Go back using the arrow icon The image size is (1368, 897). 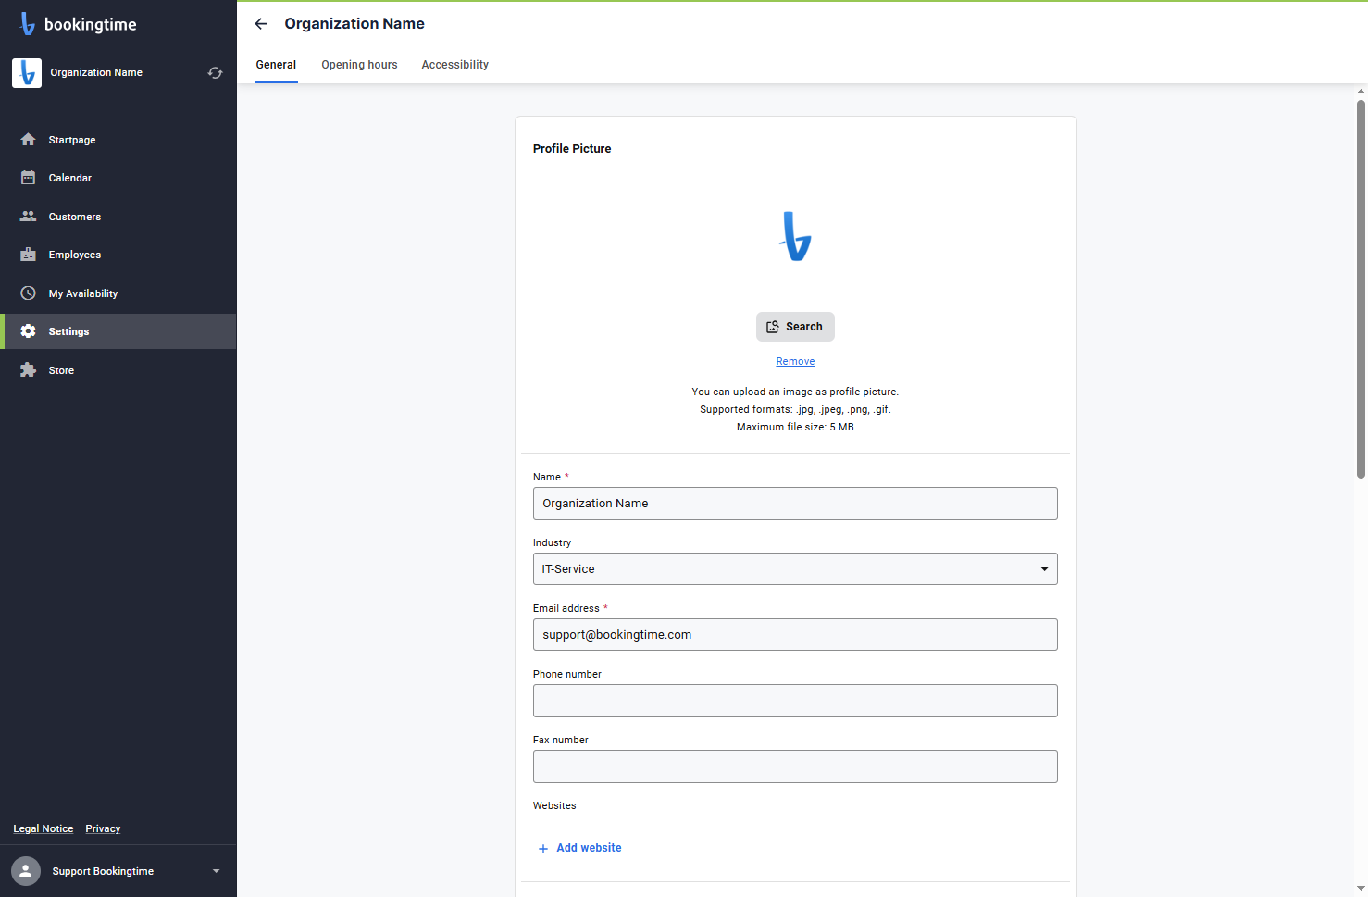click(261, 24)
